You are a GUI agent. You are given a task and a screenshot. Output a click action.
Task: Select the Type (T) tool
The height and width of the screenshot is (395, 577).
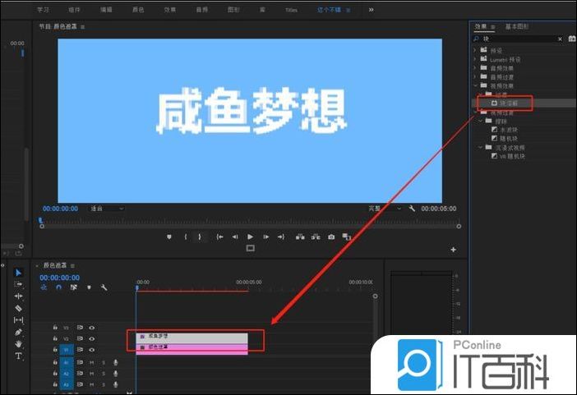[18, 356]
